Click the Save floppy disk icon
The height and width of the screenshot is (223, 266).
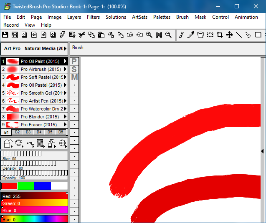click(5, 35)
